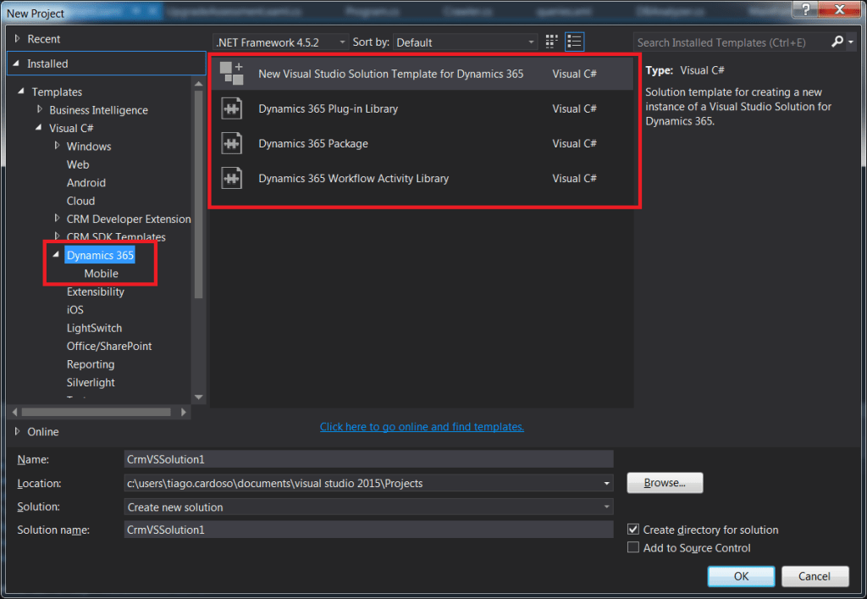Image resolution: width=867 pixels, height=599 pixels.
Task: Click the Dynamics 365 Package template icon
Action: [232, 143]
